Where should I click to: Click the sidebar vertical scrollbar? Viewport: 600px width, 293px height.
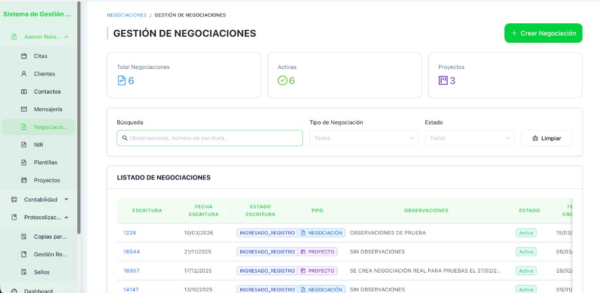pos(79,117)
